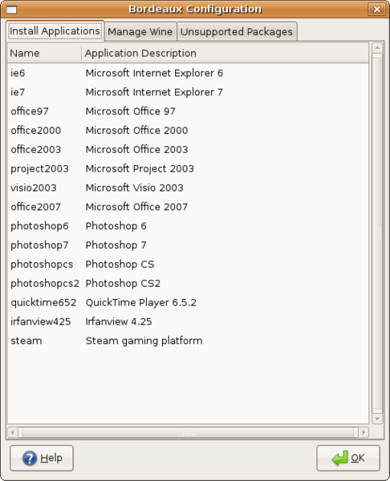Pick the quicktime652 QuickTime Player row
Screen dimensions: 390x481
[x=188, y=302]
